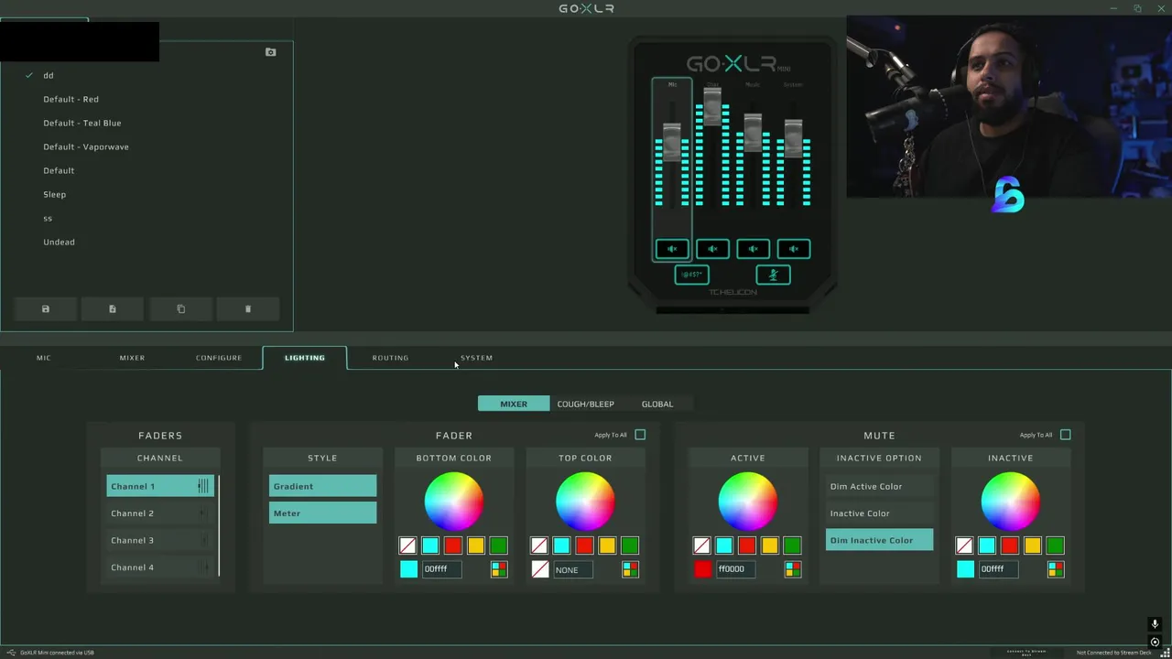This screenshot has height=659, width=1172.
Task: Select Dim Active Color inactive option
Action: point(879,486)
